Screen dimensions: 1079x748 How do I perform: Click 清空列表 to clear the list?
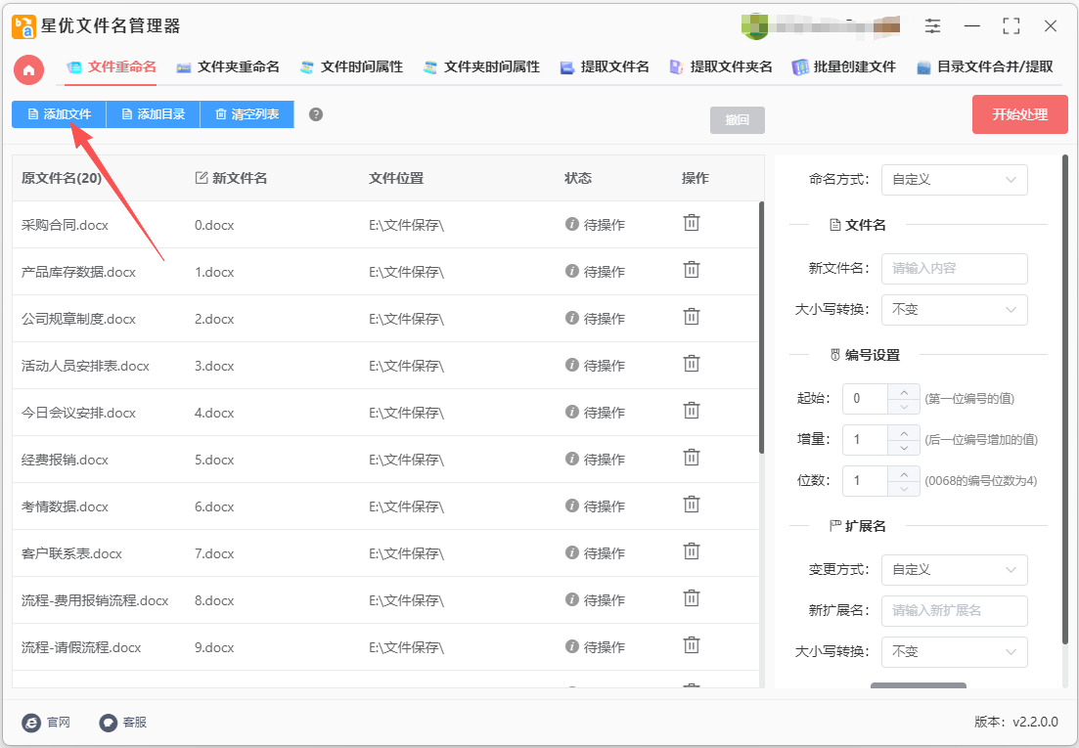point(247,114)
